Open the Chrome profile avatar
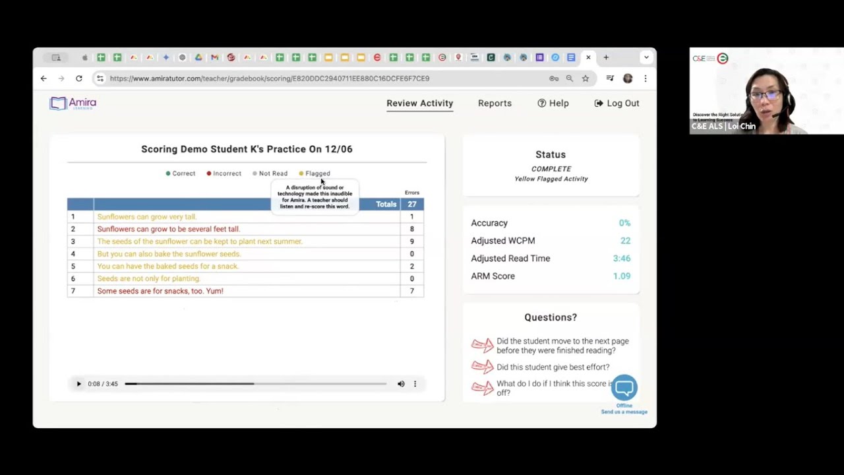This screenshot has height=475, width=844. pyautogui.click(x=628, y=79)
